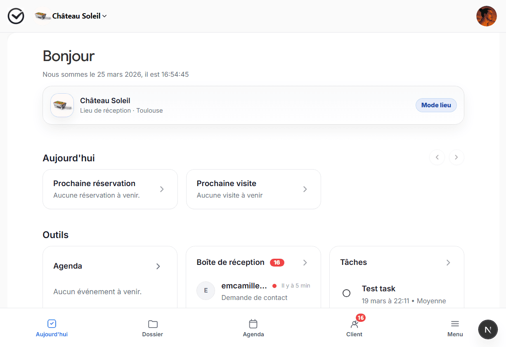Open the user profile avatar
The width and height of the screenshot is (506, 347).
click(x=486, y=16)
